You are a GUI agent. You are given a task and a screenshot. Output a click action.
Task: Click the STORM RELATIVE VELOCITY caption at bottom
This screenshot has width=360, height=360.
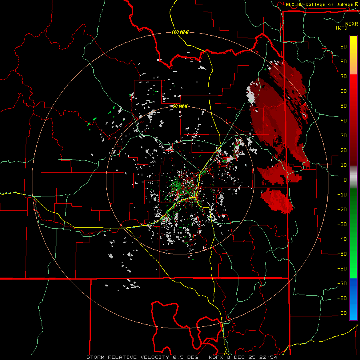[182, 357]
